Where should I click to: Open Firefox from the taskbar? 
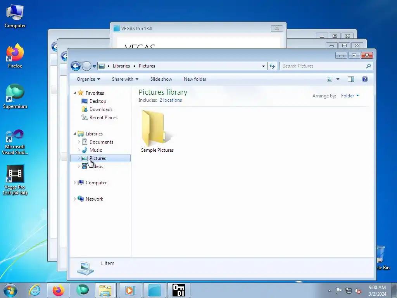pos(59,290)
